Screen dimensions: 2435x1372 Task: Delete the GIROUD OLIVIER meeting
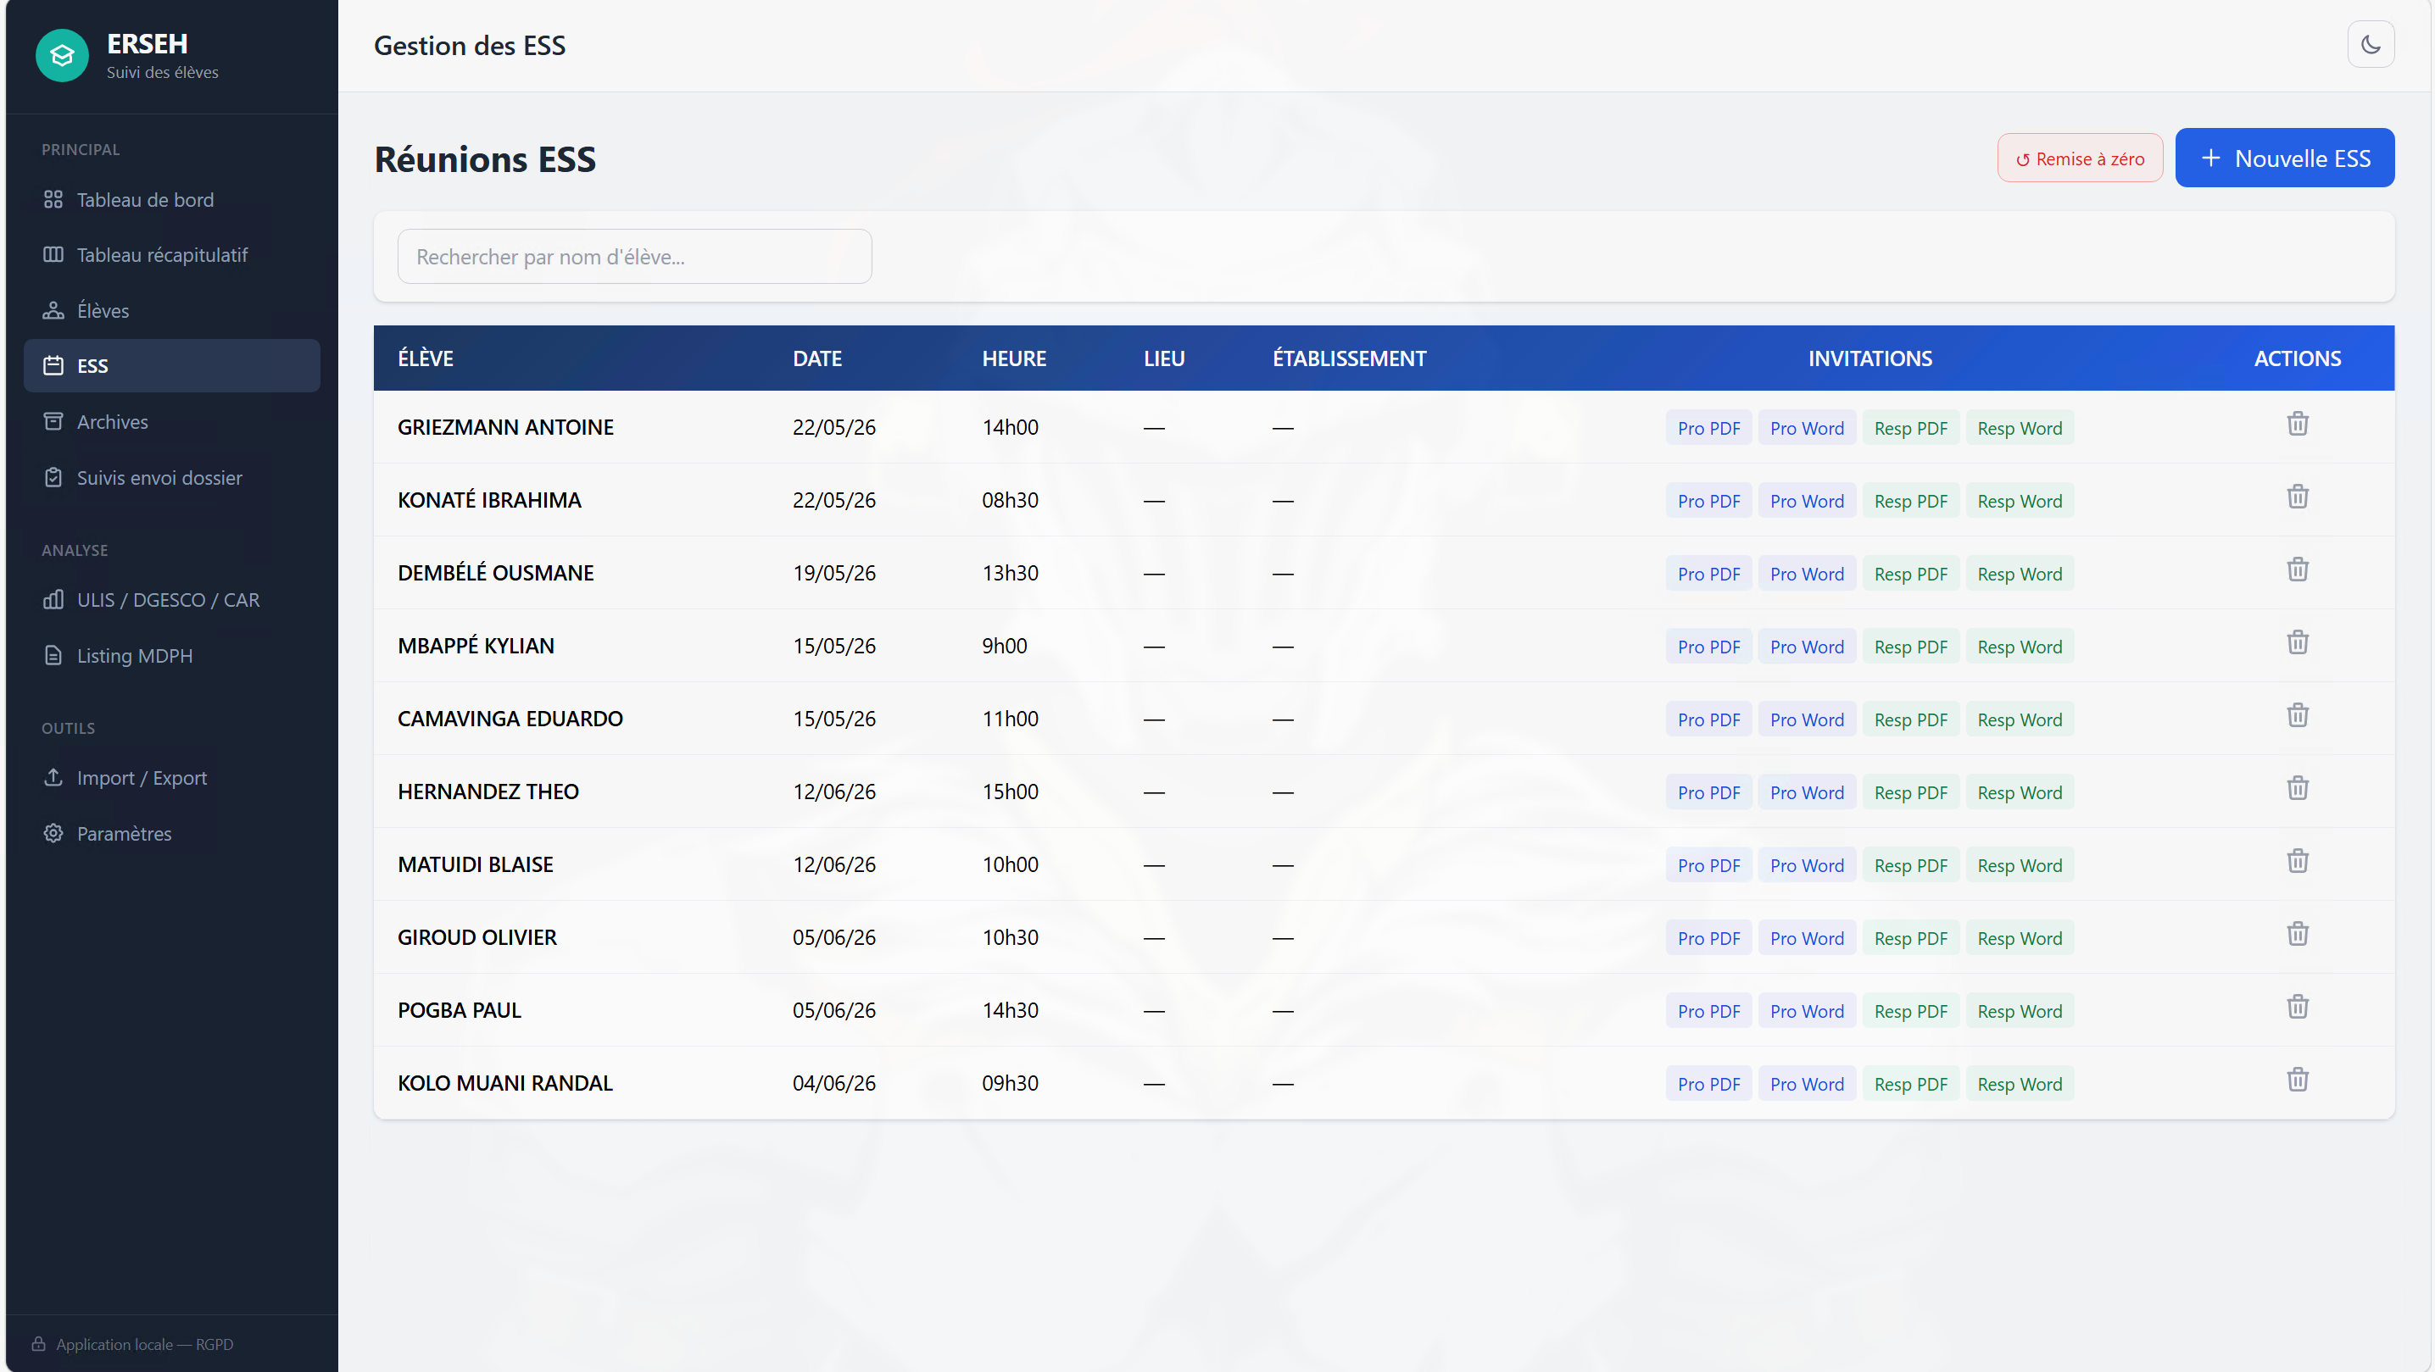point(2297,934)
